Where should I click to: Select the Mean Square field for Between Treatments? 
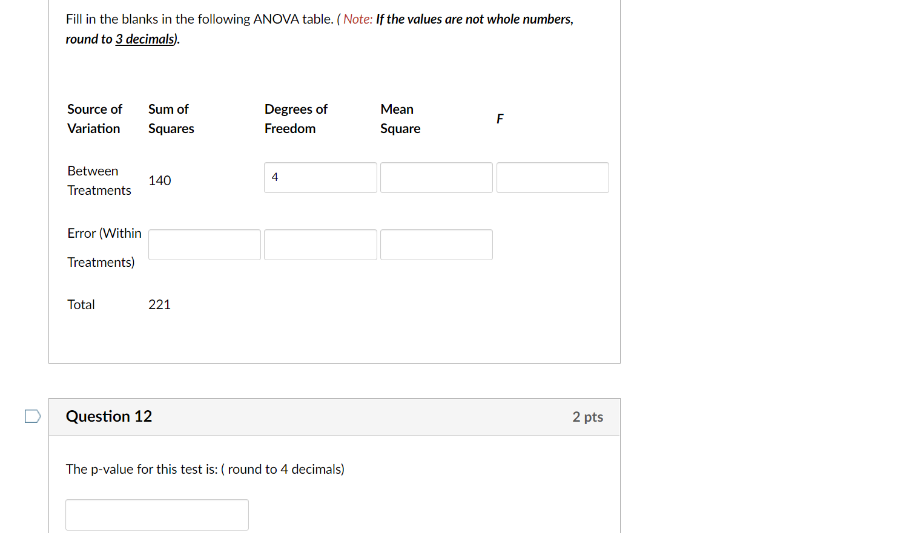[436, 177]
